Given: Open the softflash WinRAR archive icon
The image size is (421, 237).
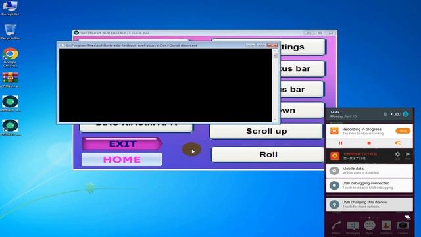Looking at the screenshot, I should 11,80.
